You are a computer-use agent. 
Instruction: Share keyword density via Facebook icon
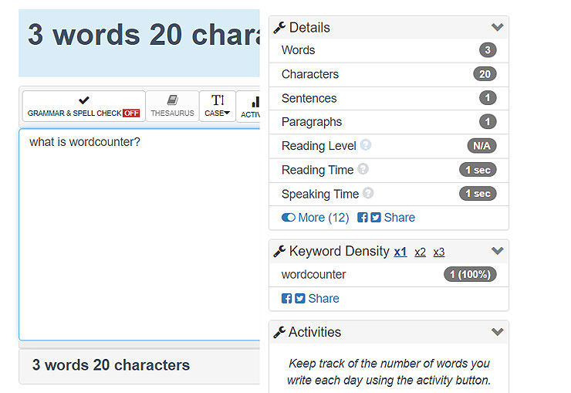pos(286,298)
